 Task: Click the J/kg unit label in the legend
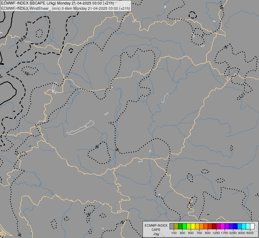[x=156, y=234]
